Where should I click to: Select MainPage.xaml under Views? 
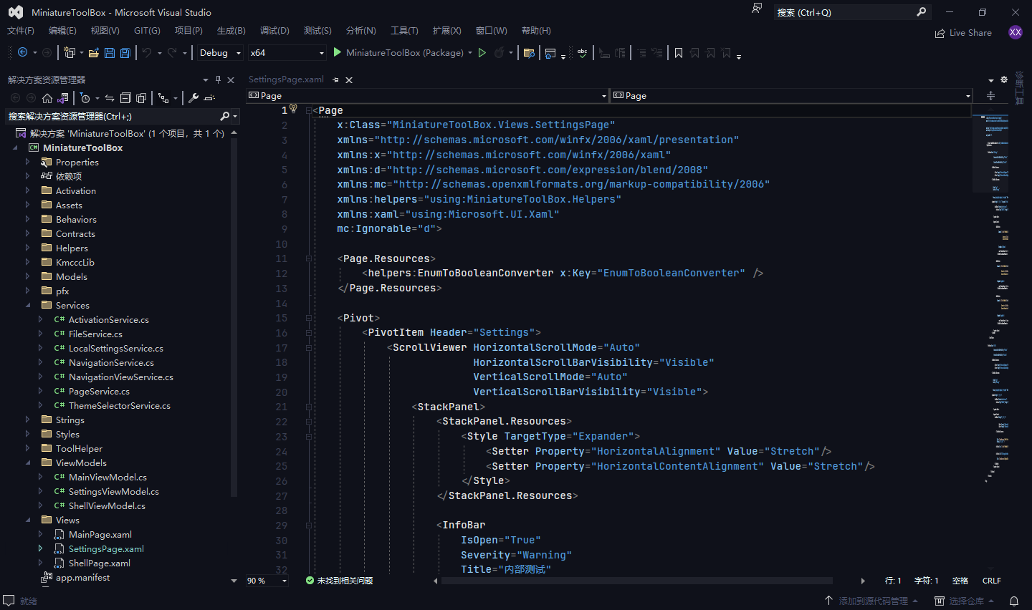[x=100, y=534]
